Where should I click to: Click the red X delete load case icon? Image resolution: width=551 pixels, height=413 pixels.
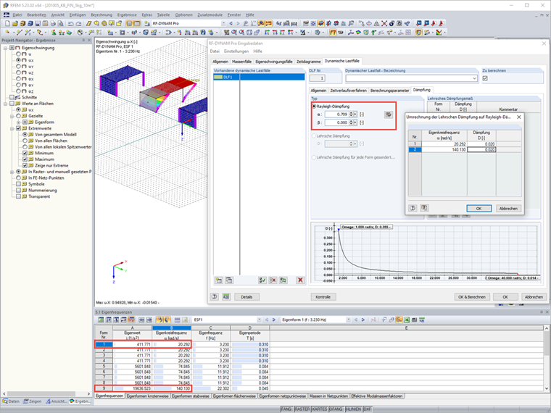[x=300, y=280]
